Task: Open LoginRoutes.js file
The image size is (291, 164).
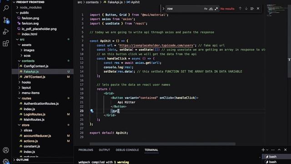Action: pos(35,114)
